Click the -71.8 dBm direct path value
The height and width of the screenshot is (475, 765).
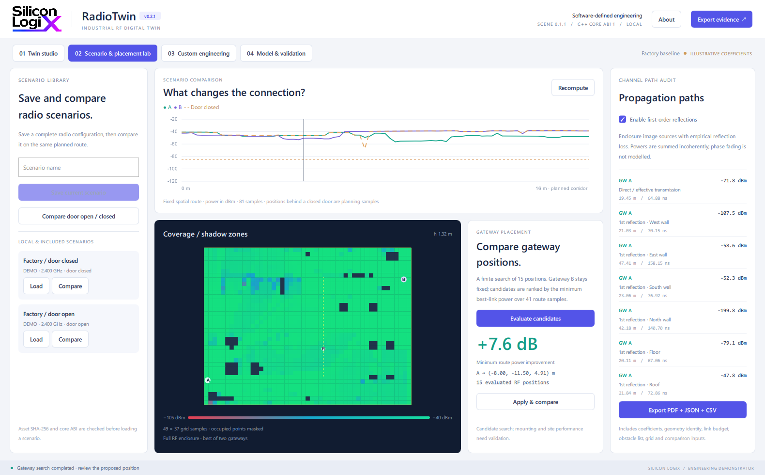click(x=734, y=181)
